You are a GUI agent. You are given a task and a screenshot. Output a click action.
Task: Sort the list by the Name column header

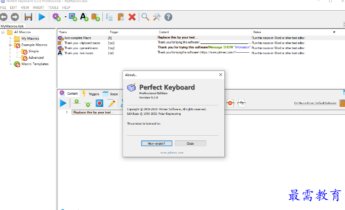click(x=83, y=32)
